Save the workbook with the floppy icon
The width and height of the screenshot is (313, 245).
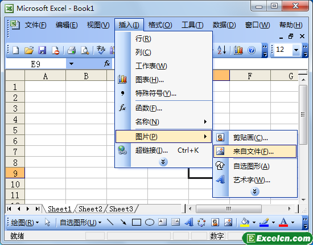pyautogui.click(x=42, y=50)
